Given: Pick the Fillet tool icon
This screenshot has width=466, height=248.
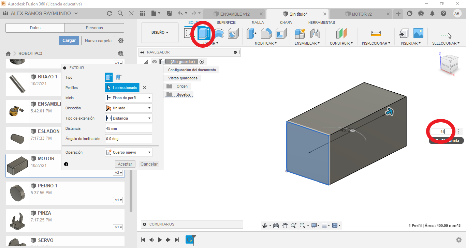Looking at the screenshot, I should (266, 33).
